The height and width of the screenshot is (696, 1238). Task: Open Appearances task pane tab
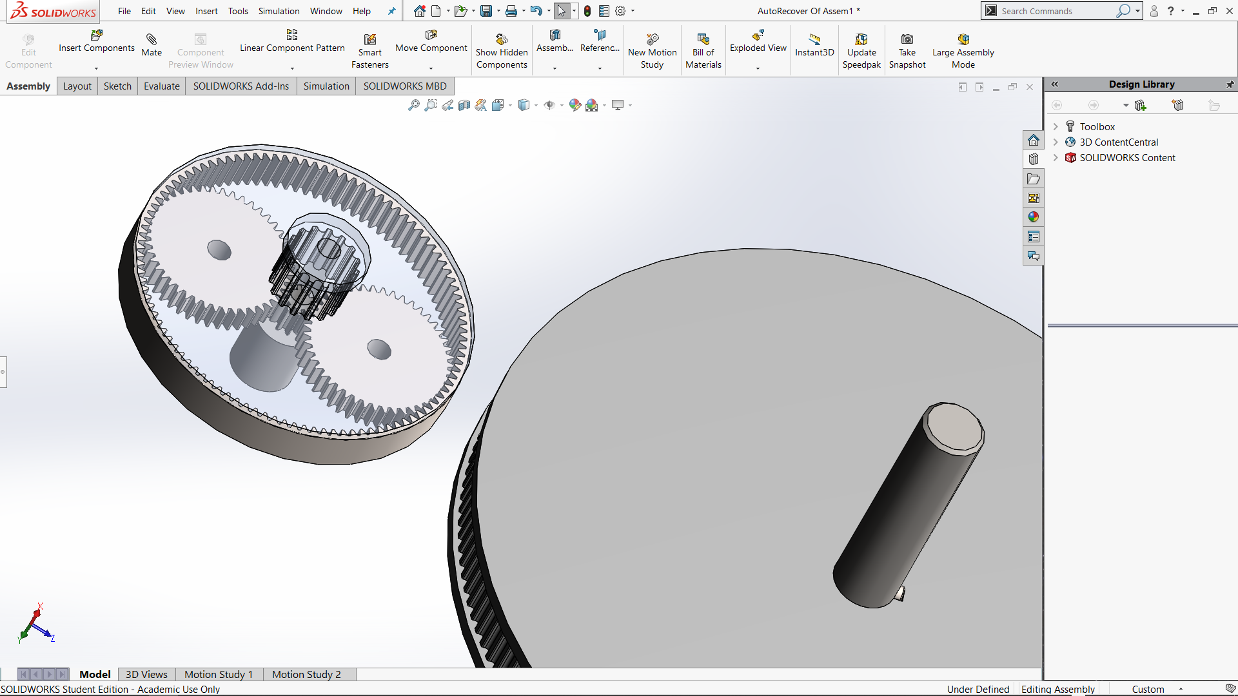click(x=1034, y=217)
